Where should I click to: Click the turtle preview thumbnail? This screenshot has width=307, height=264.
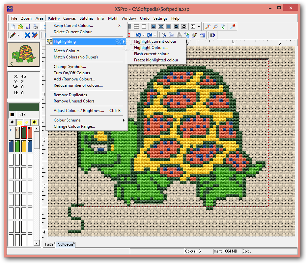(x=23, y=55)
